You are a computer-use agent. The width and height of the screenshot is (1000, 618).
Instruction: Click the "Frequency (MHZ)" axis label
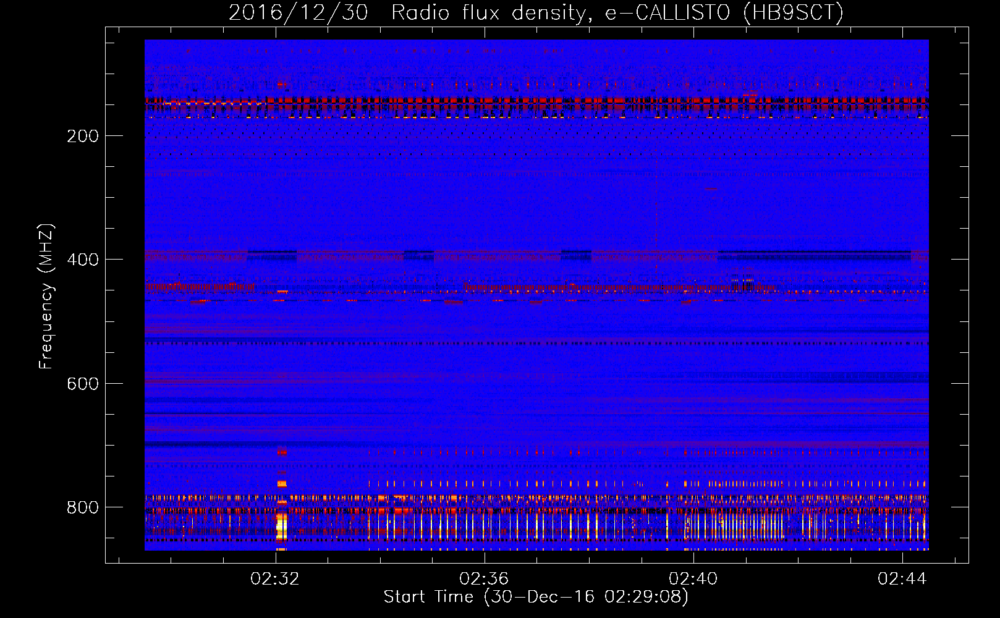[x=46, y=297]
